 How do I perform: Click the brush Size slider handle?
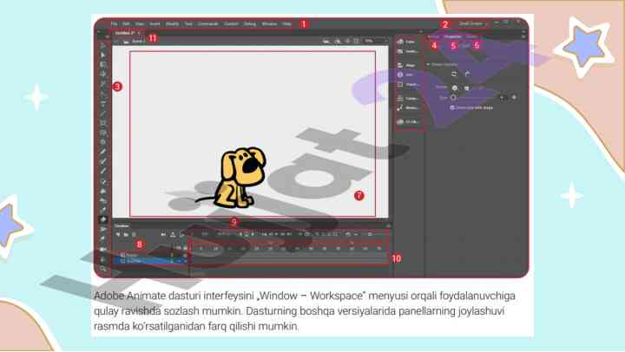453,97
